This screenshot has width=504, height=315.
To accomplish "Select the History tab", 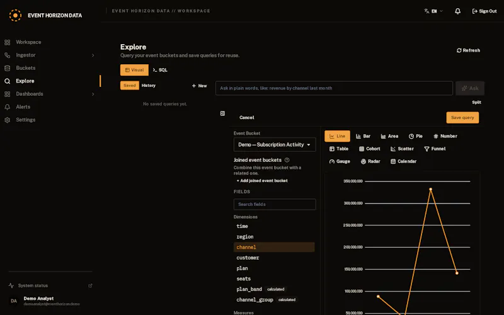I will [149, 85].
